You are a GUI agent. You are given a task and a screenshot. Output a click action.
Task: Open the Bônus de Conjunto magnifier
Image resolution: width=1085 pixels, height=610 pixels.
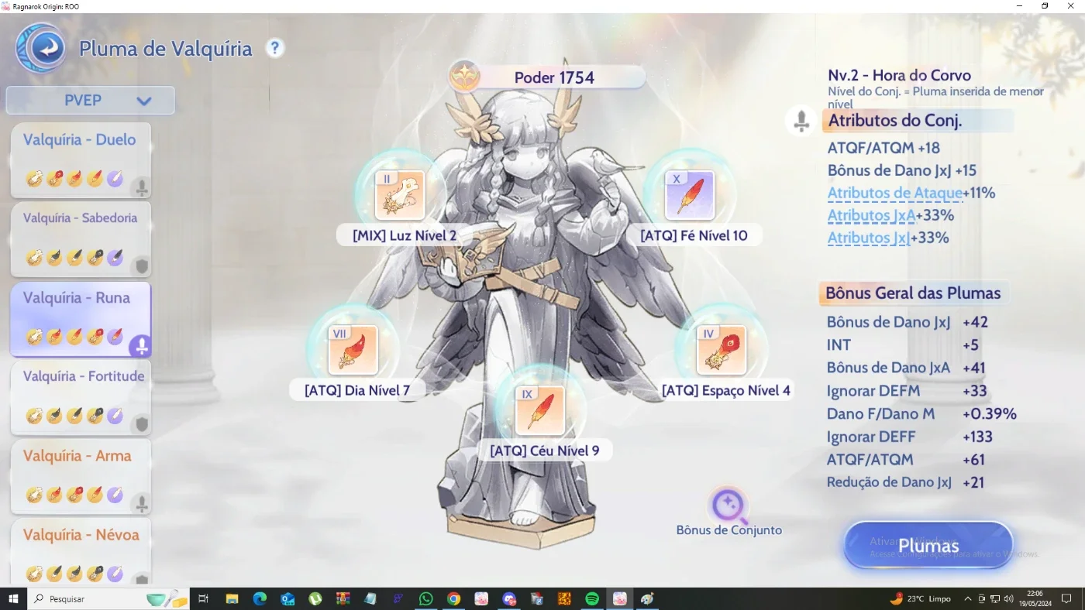click(x=728, y=505)
